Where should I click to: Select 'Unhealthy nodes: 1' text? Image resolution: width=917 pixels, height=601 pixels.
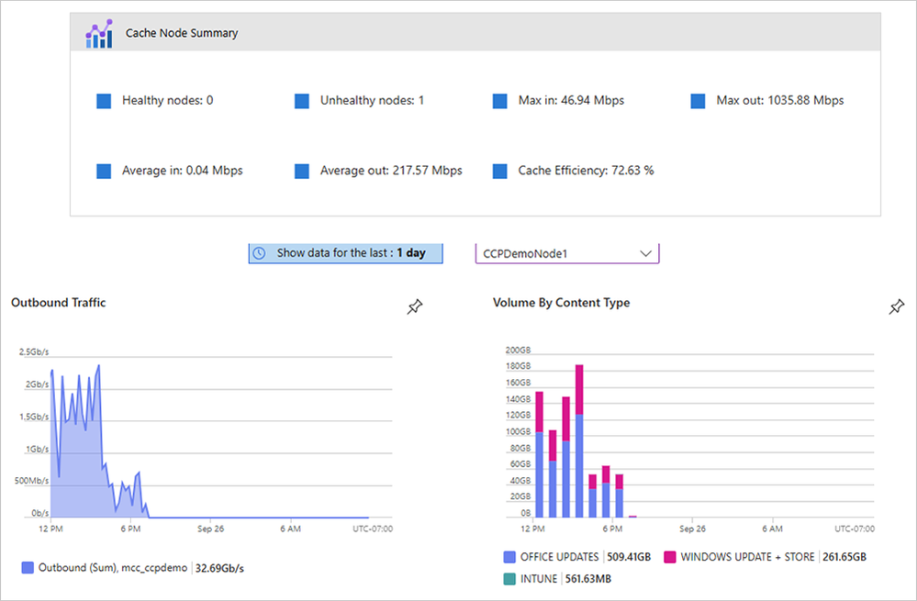[x=372, y=101]
